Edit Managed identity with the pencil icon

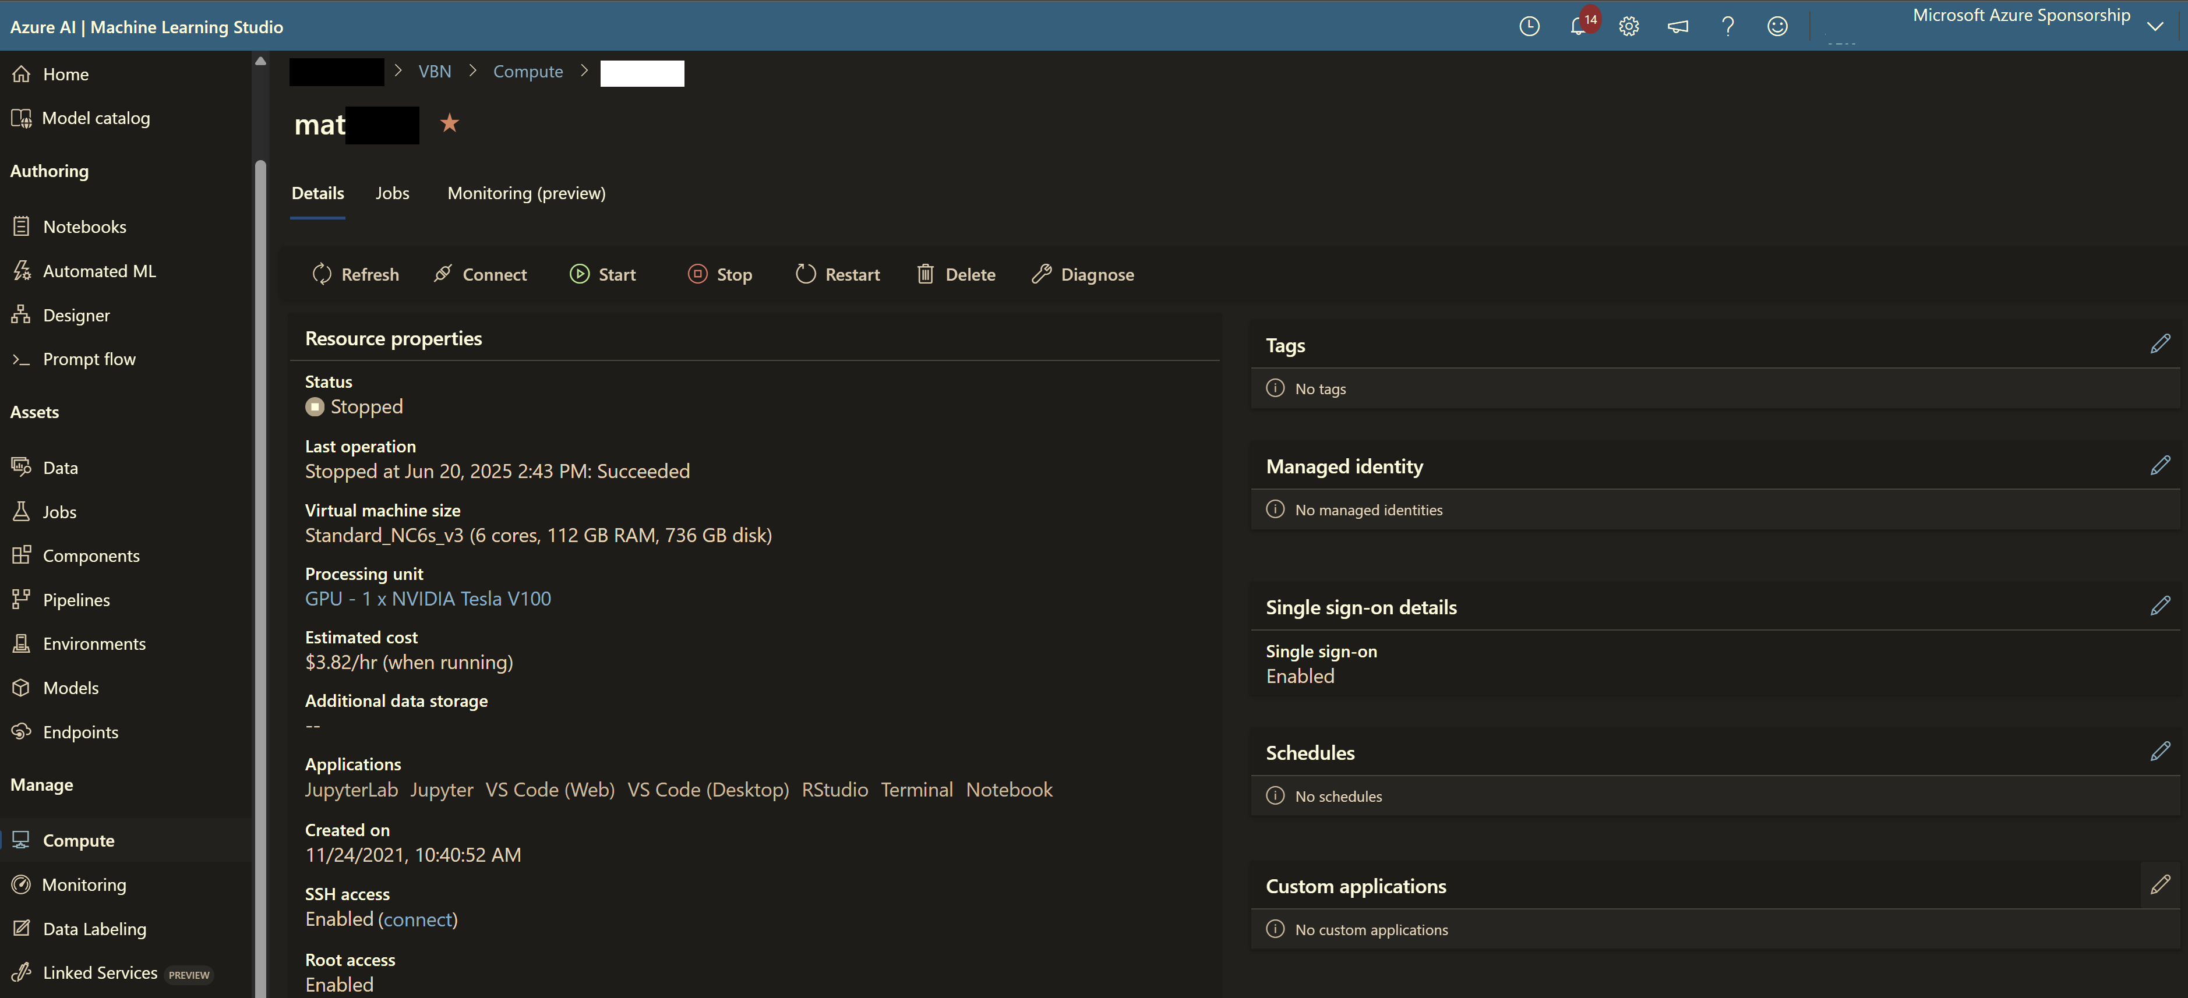click(2160, 465)
